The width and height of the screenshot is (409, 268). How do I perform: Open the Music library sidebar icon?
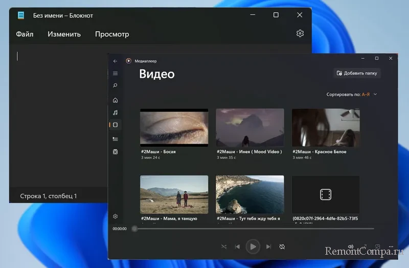pyautogui.click(x=115, y=113)
